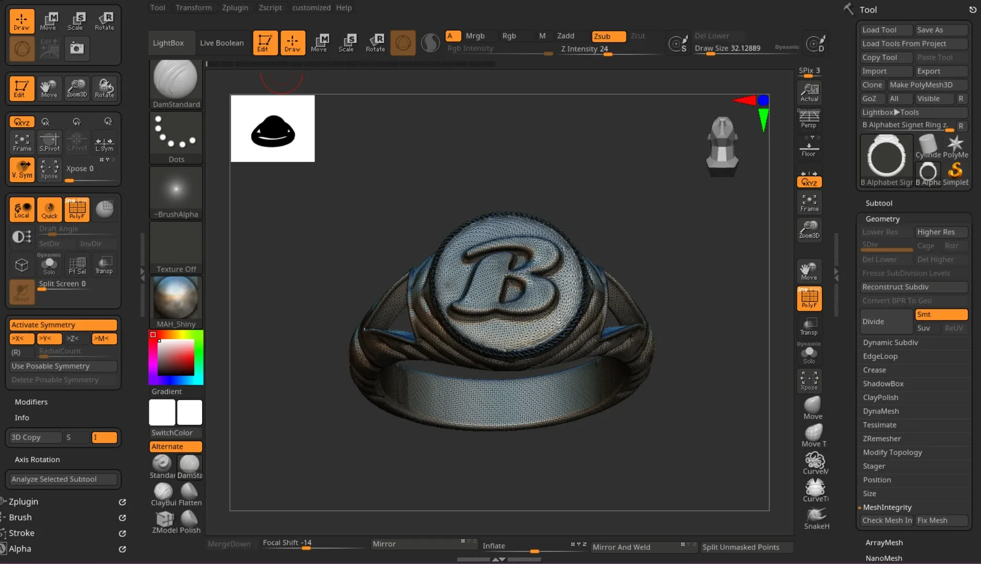This screenshot has height=564, width=981.
Task: Open the Tool menu
Action: pos(158,7)
